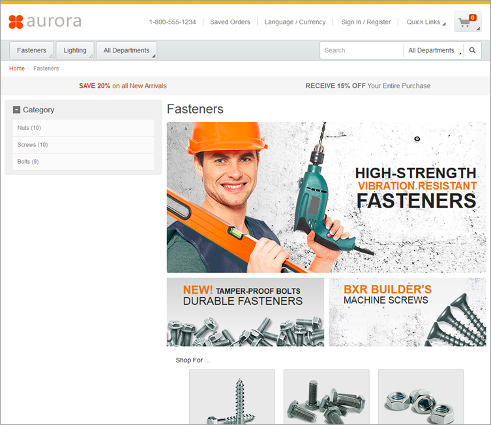Open Language / Currency settings
Image resolution: width=491 pixels, height=425 pixels.
point(295,22)
